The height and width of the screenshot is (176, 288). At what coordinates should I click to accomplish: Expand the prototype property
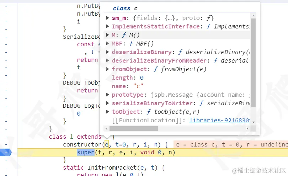click(107, 95)
